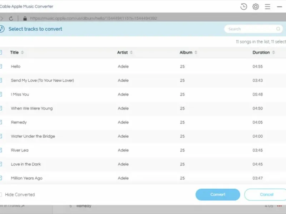Toggle the select-all checkbox in header
The height and width of the screenshot is (214, 286).
click(1, 52)
